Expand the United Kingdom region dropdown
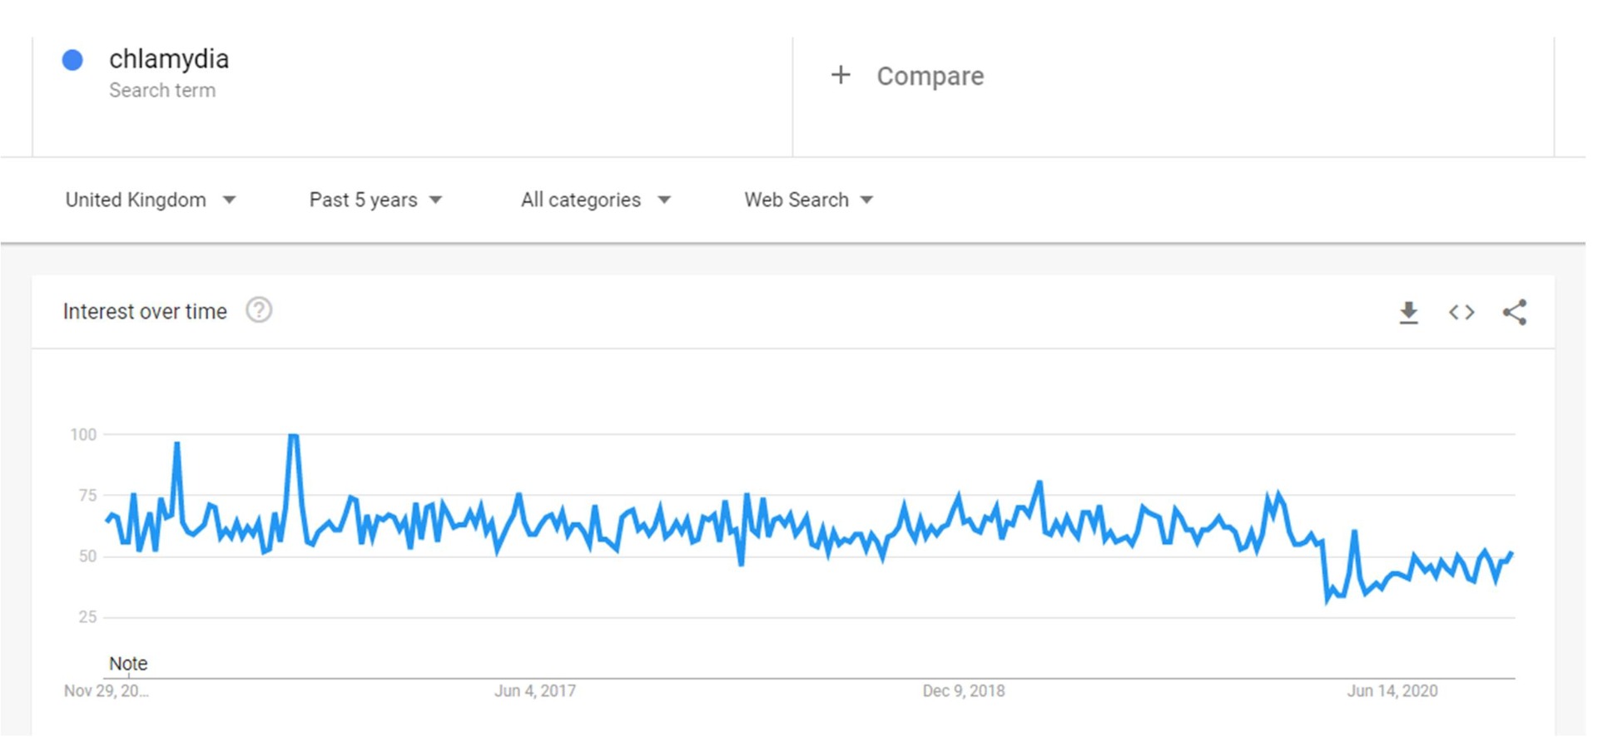Screen dimensions: 1598x737 coord(151,200)
